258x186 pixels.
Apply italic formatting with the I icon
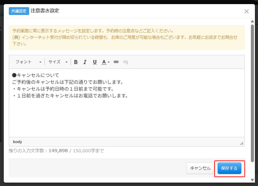point(85,62)
